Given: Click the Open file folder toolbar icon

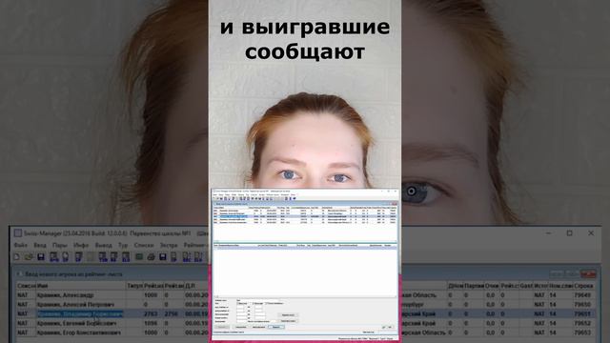Looking at the screenshot, I should click(29, 257).
